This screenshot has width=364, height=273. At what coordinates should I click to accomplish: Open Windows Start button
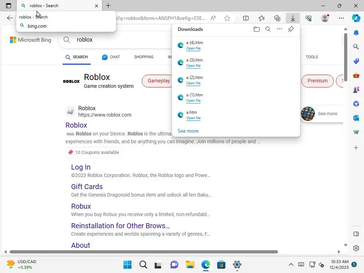127,264
